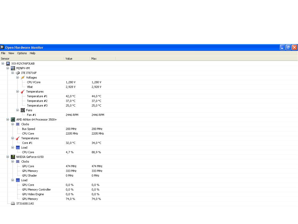Click the thermometer icon under AMD Athlon

pyautogui.click(x=18, y=138)
